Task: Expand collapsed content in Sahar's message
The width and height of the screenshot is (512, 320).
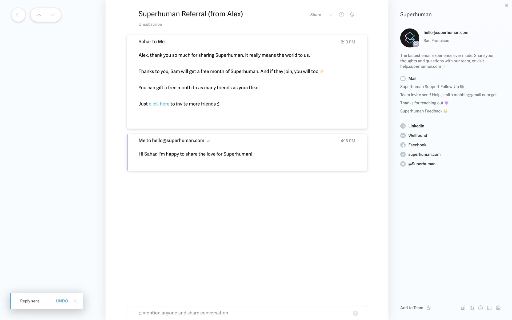Action: pos(141,122)
